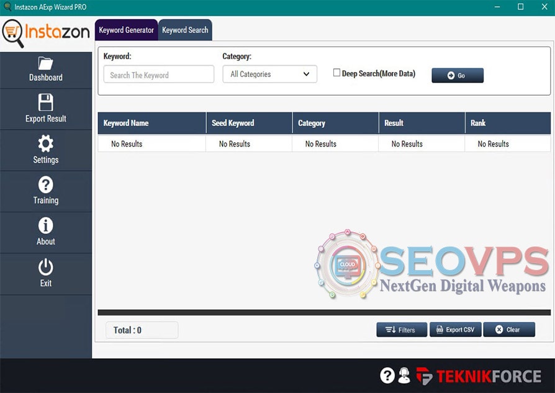Sort by the Keyword Name column header
Screen dimensions: 555x393
coord(152,123)
